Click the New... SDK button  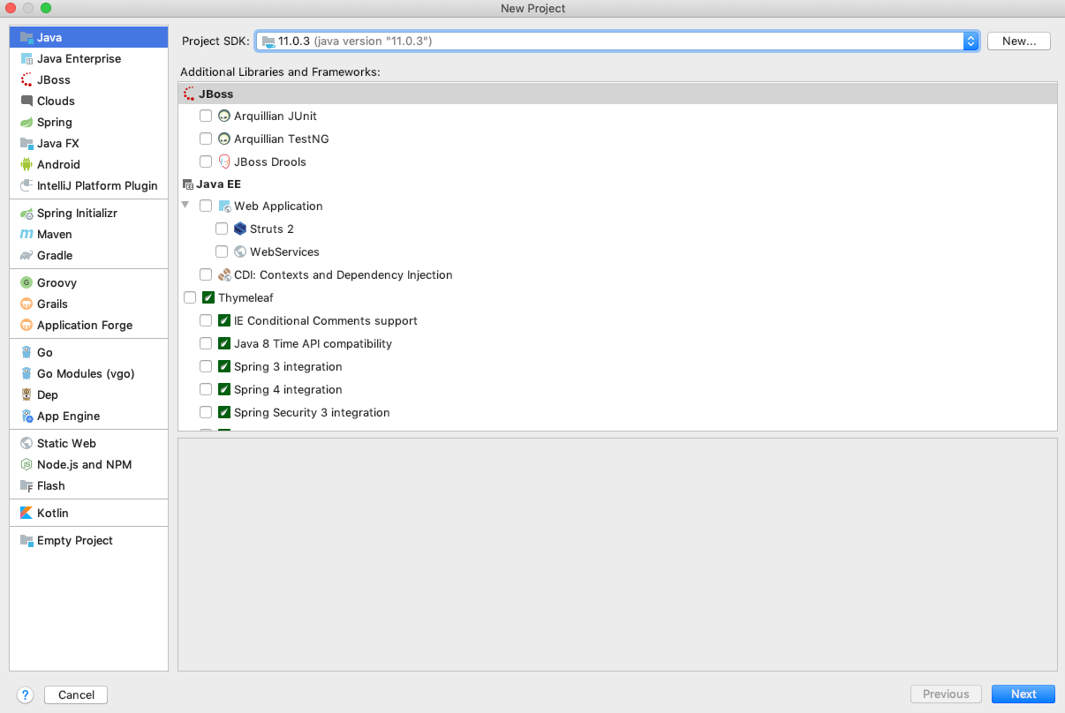pos(1018,41)
